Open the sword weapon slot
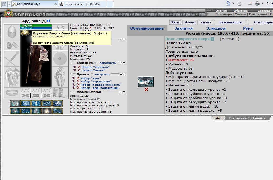The height and width of the screenshot is (180, 273). (x=12, y=59)
